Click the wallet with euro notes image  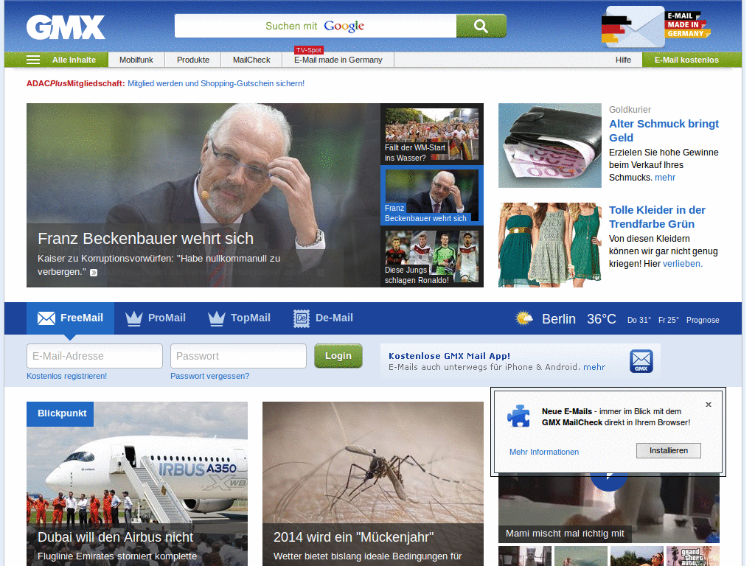tap(550, 145)
